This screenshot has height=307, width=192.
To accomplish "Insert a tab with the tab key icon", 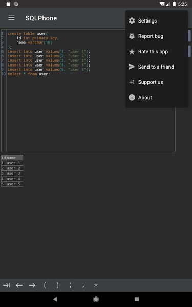I will pos(6,286).
